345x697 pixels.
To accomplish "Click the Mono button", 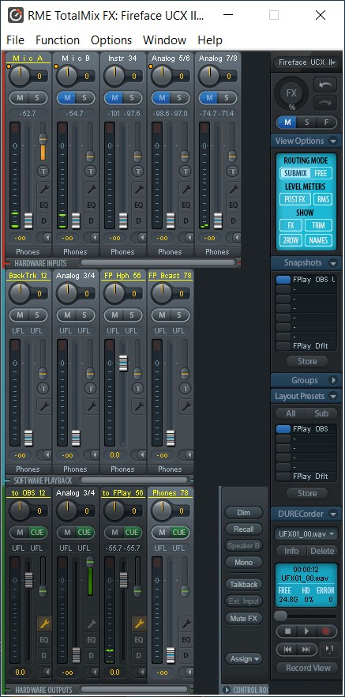I will point(244,563).
